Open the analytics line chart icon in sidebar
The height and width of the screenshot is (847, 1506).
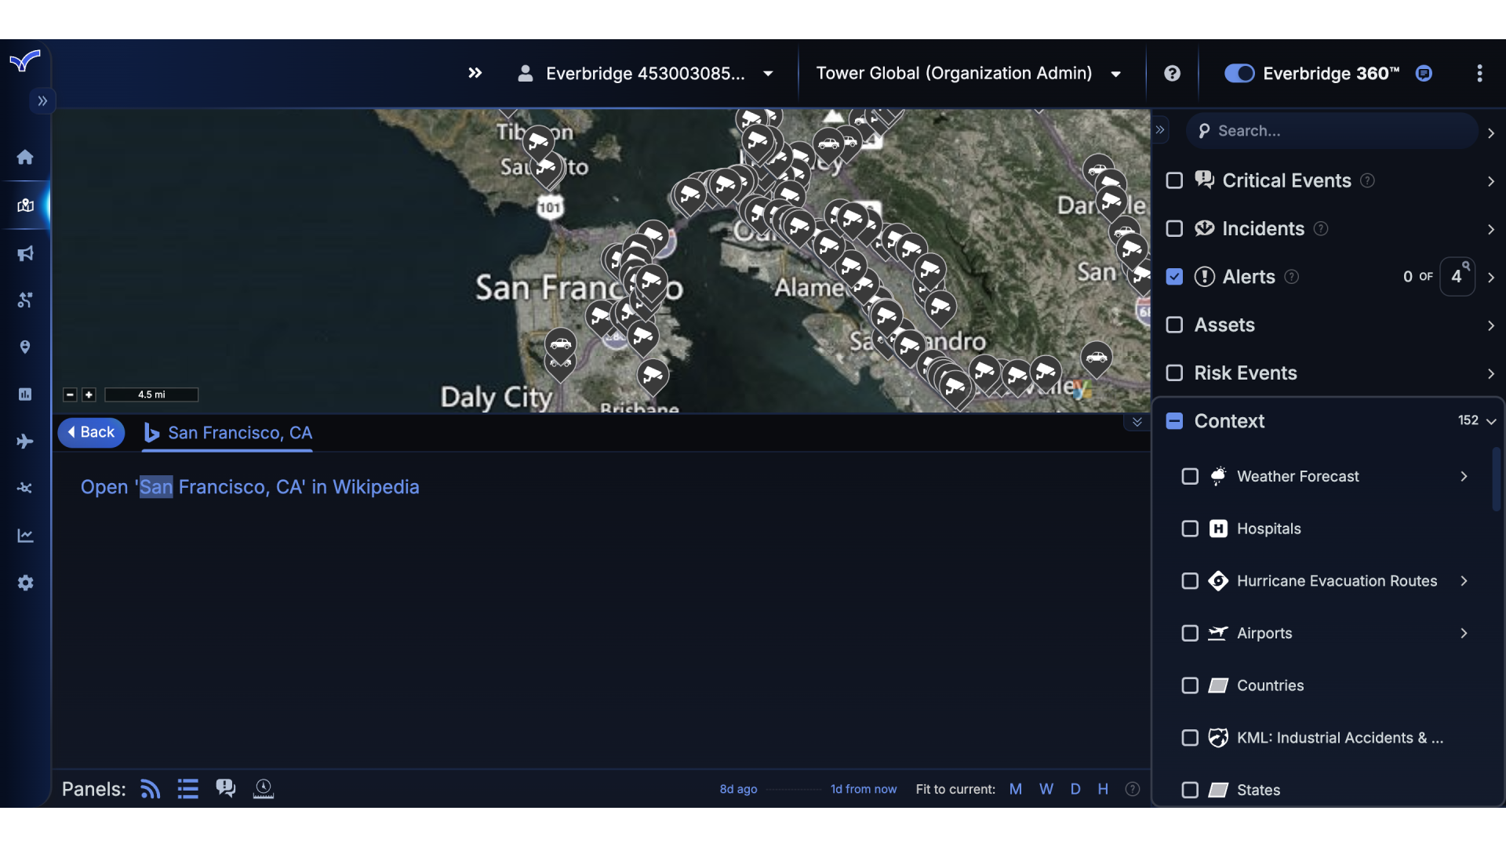click(x=25, y=536)
